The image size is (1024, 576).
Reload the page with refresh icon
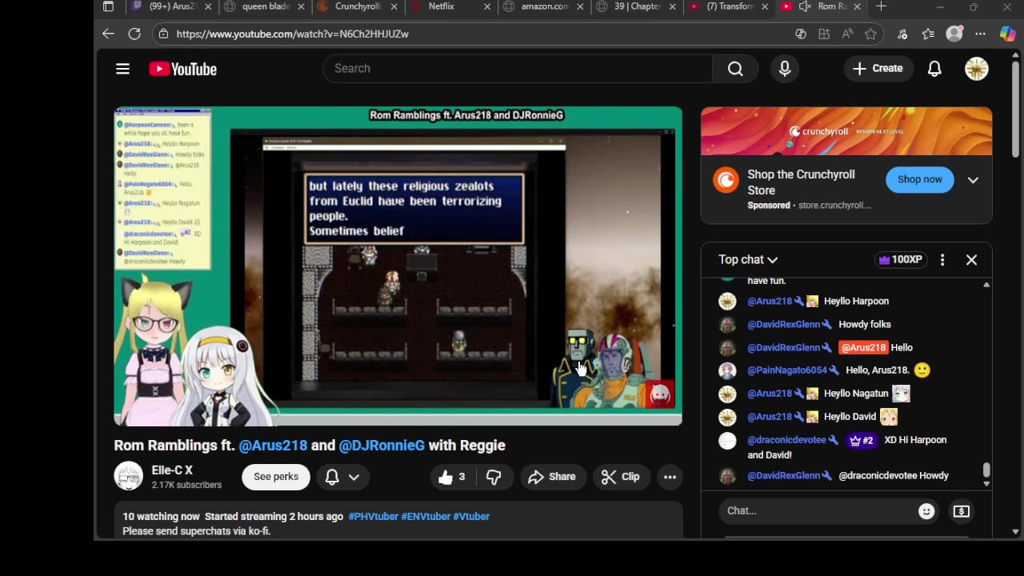coord(134,34)
